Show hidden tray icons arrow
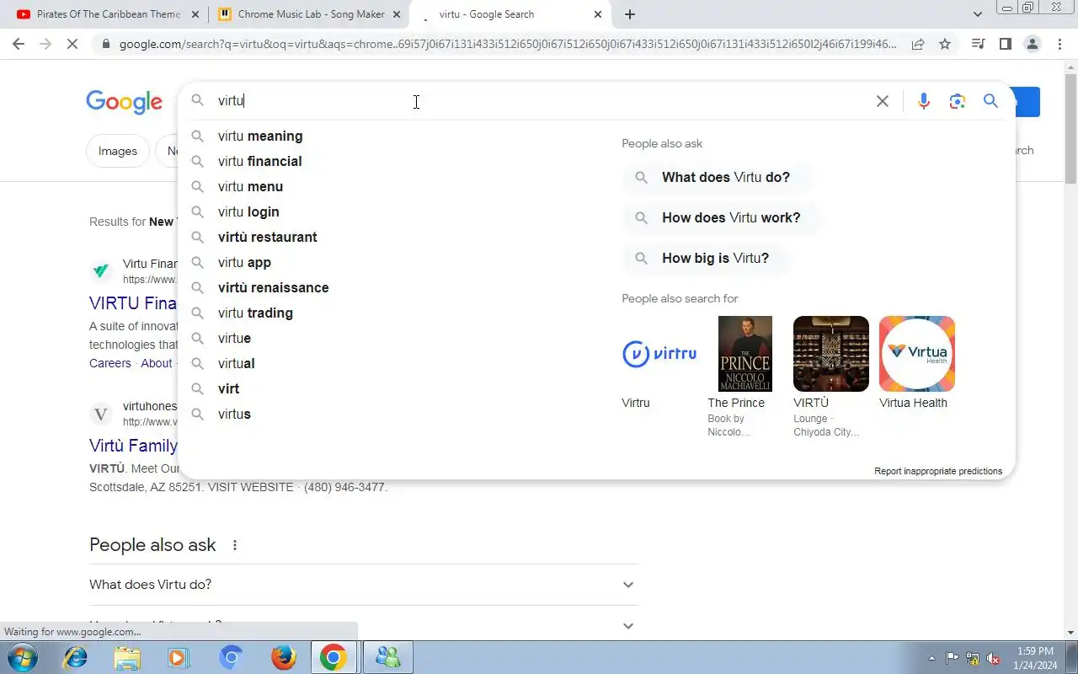The image size is (1078, 674). [931, 658]
